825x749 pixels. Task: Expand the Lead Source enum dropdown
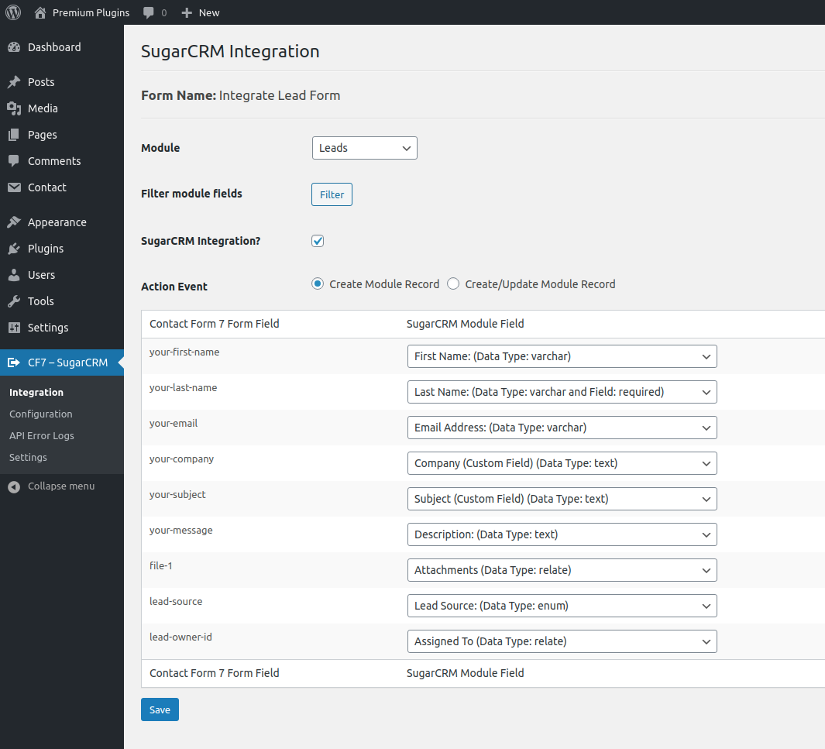pos(562,606)
